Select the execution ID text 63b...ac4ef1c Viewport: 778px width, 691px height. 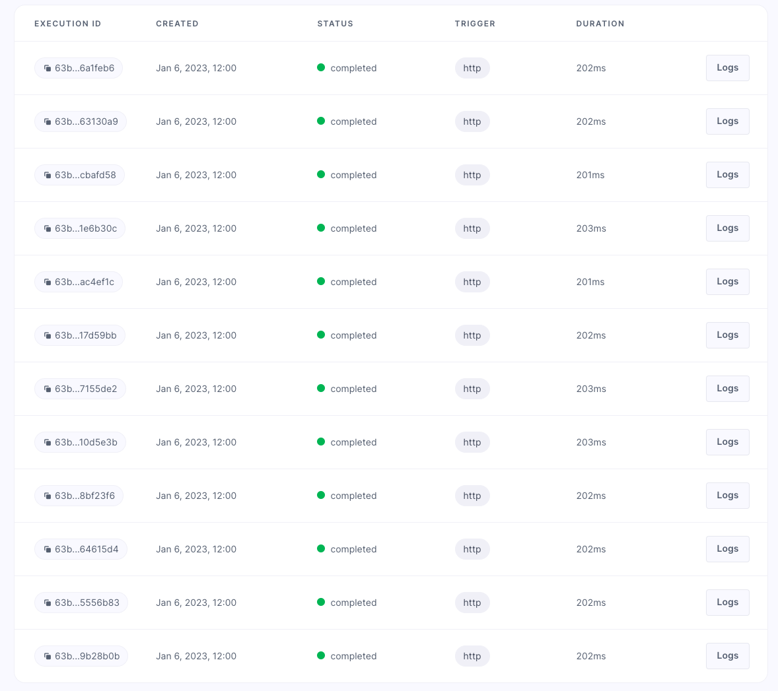(85, 282)
